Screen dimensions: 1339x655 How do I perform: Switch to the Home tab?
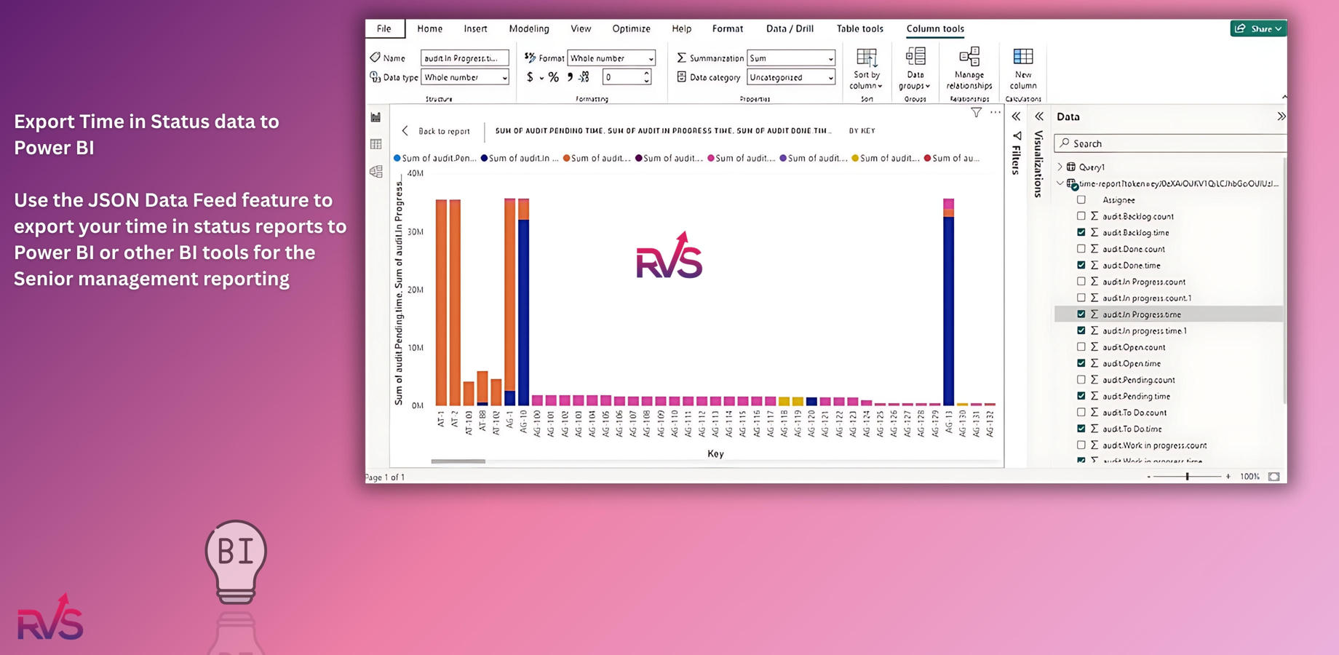click(429, 28)
